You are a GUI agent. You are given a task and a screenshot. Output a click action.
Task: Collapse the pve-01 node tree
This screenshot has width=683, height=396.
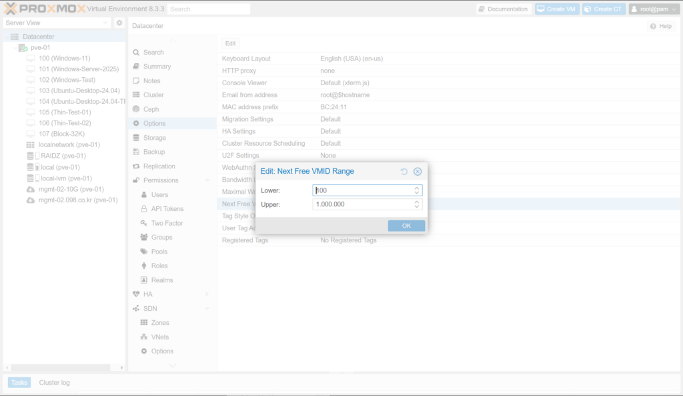pos(14,48)
